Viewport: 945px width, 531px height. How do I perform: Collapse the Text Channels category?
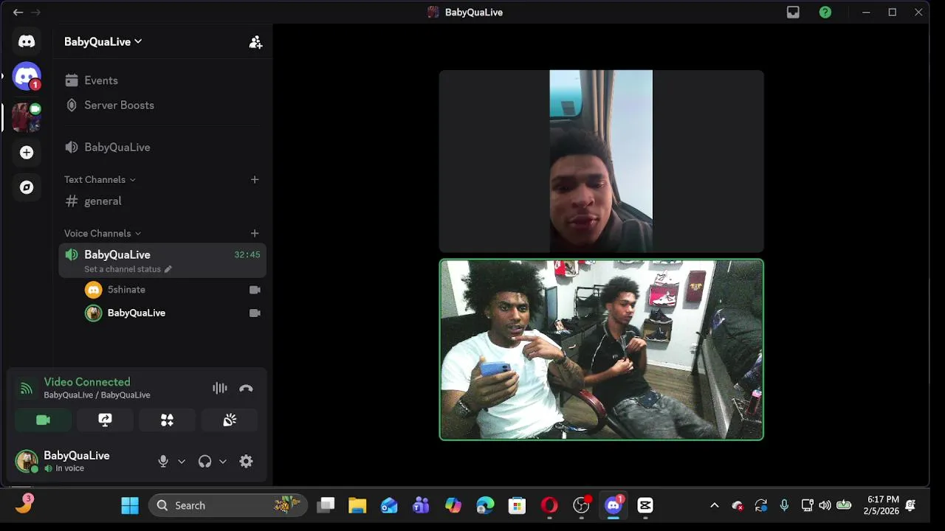pos(100,179)
